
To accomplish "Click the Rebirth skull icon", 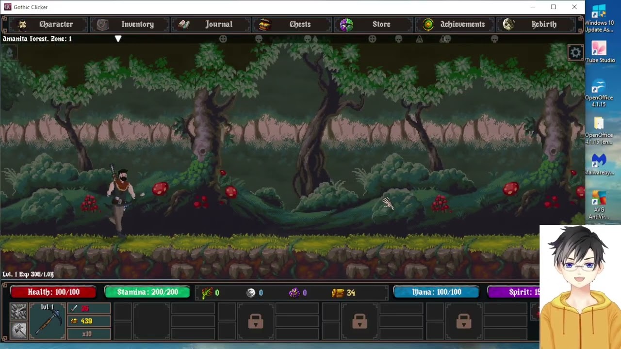I will tap(508, 24).
